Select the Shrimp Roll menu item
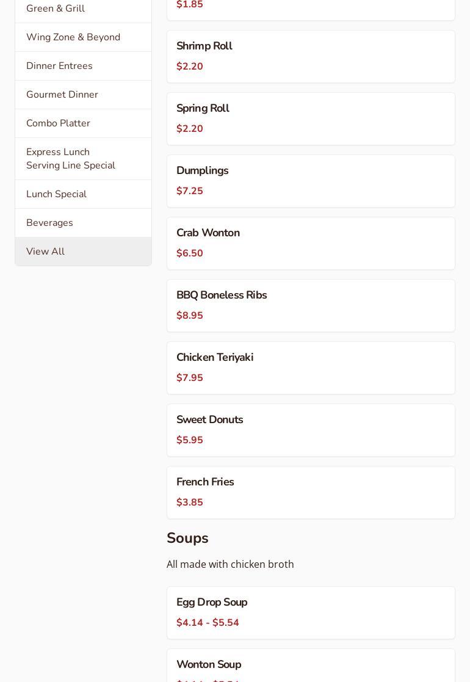This screenshot has height=682, width=470. click(x=311, y=56)
